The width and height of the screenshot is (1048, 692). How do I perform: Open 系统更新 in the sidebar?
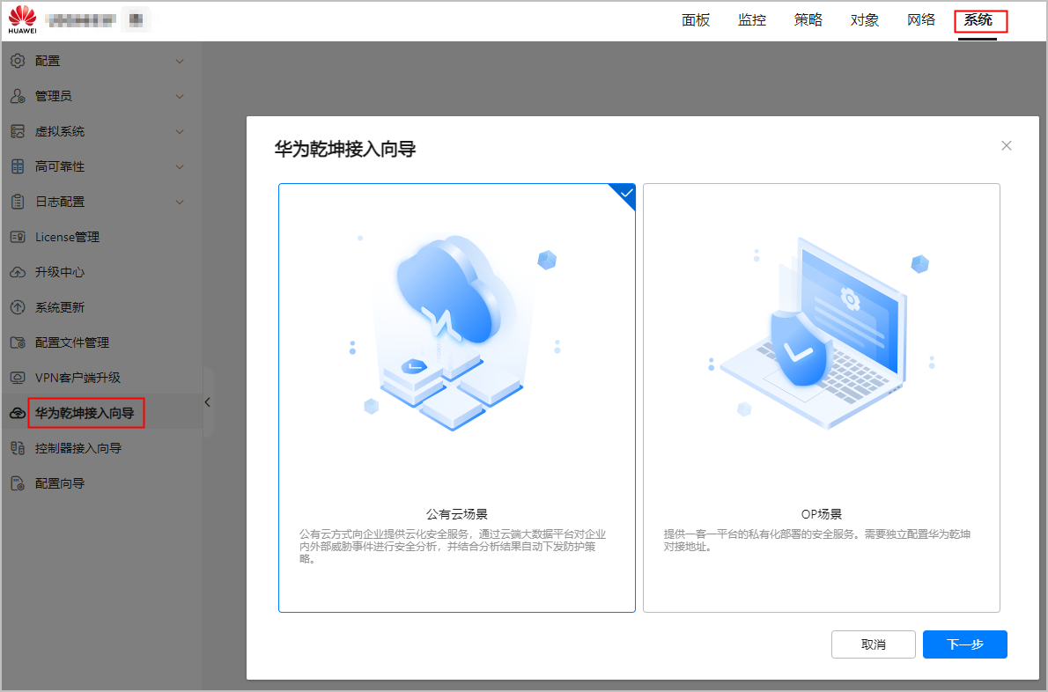click(x=101, y=307)
